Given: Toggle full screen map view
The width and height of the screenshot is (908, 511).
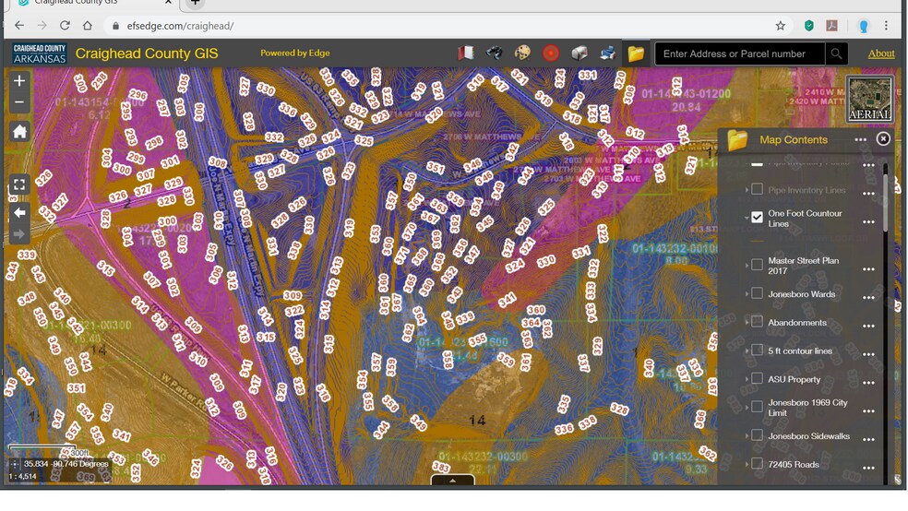Looking at the screenshot, I should click(19, 184).
